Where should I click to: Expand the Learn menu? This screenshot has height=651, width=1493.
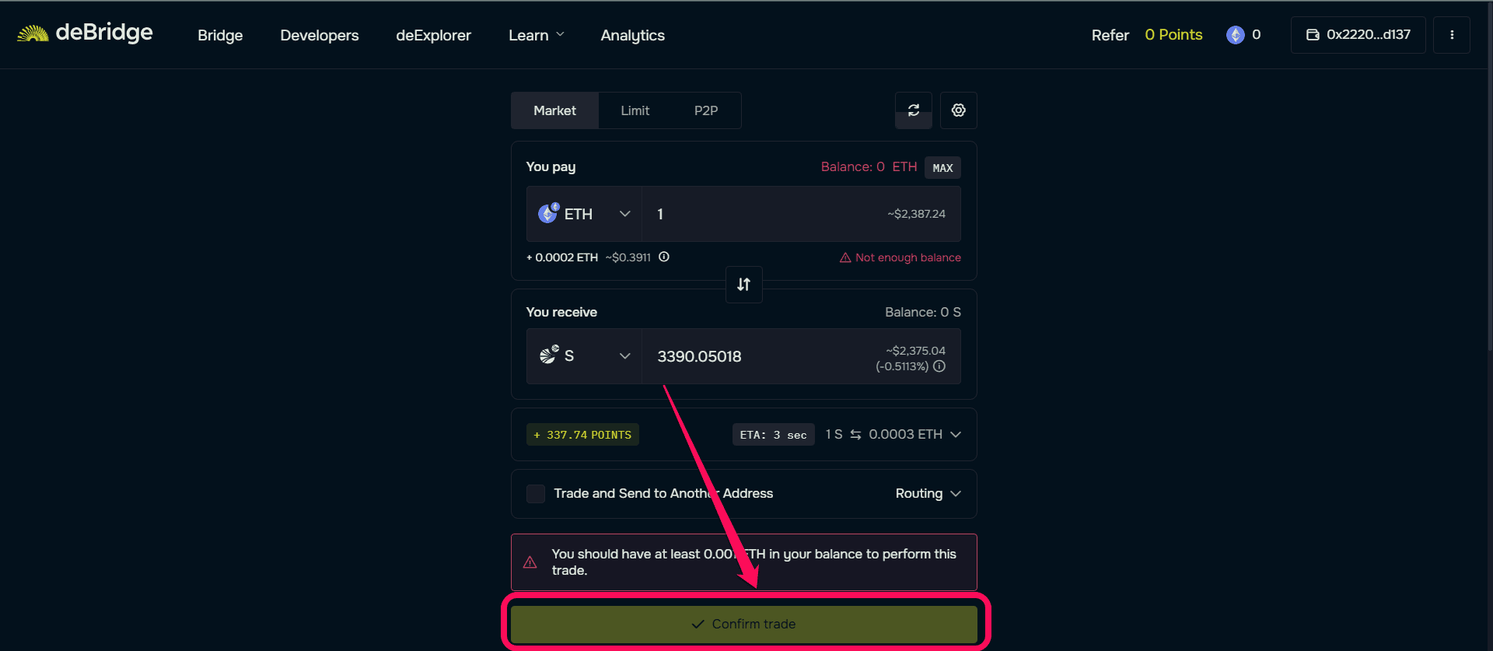pyautogui.click(x=537, y=35)
